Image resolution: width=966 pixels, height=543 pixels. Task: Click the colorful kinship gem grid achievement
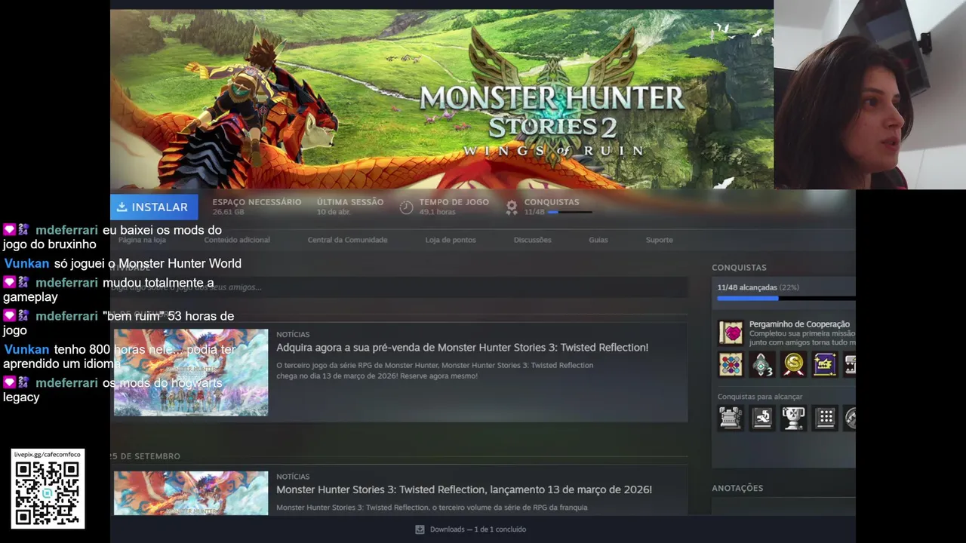coord(731,364)
